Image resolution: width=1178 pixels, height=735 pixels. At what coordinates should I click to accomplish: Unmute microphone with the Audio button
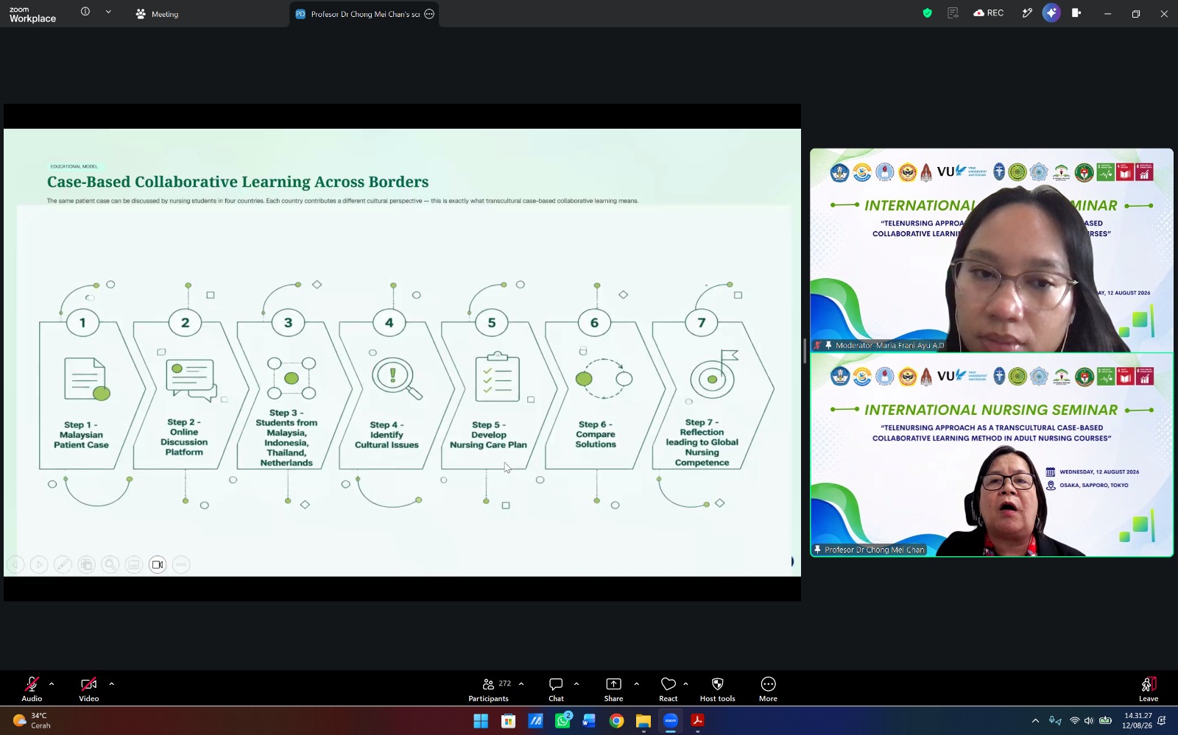[32, 689]
